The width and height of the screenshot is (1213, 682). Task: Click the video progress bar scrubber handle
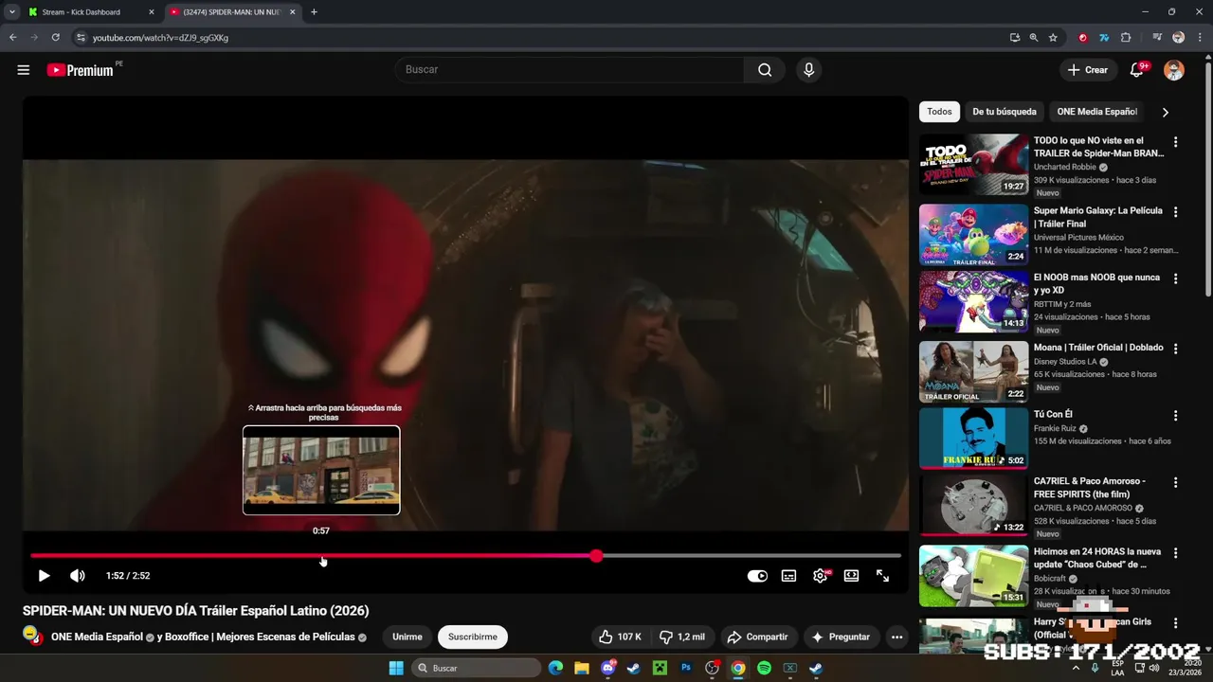click(x=596, y=556)
